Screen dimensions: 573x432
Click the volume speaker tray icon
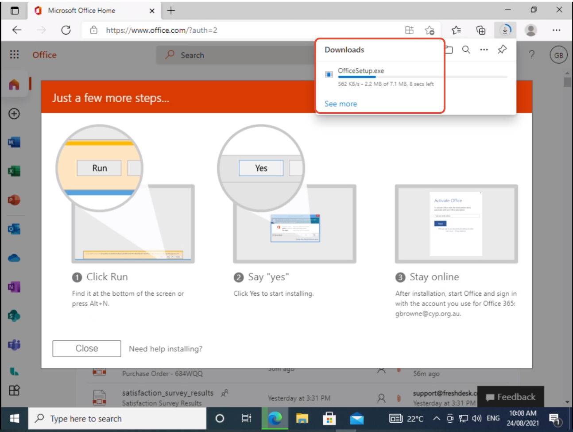[477, 418]
